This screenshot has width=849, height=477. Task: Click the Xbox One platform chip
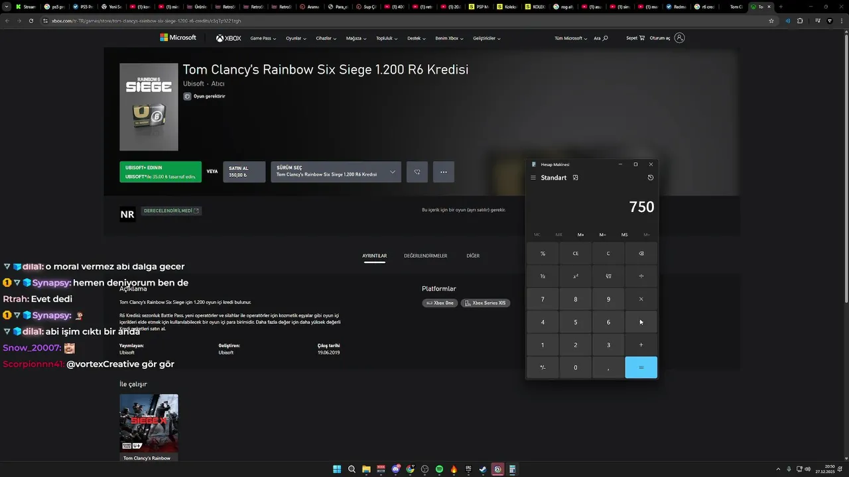pyautogui.click(x=440, y=303)
